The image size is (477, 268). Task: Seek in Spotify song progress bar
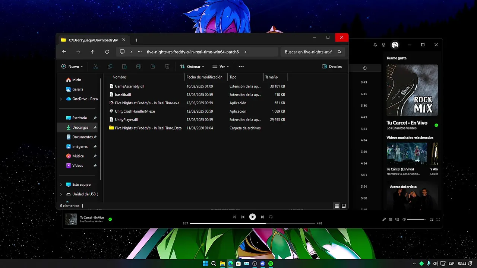(x=252, y=223)
